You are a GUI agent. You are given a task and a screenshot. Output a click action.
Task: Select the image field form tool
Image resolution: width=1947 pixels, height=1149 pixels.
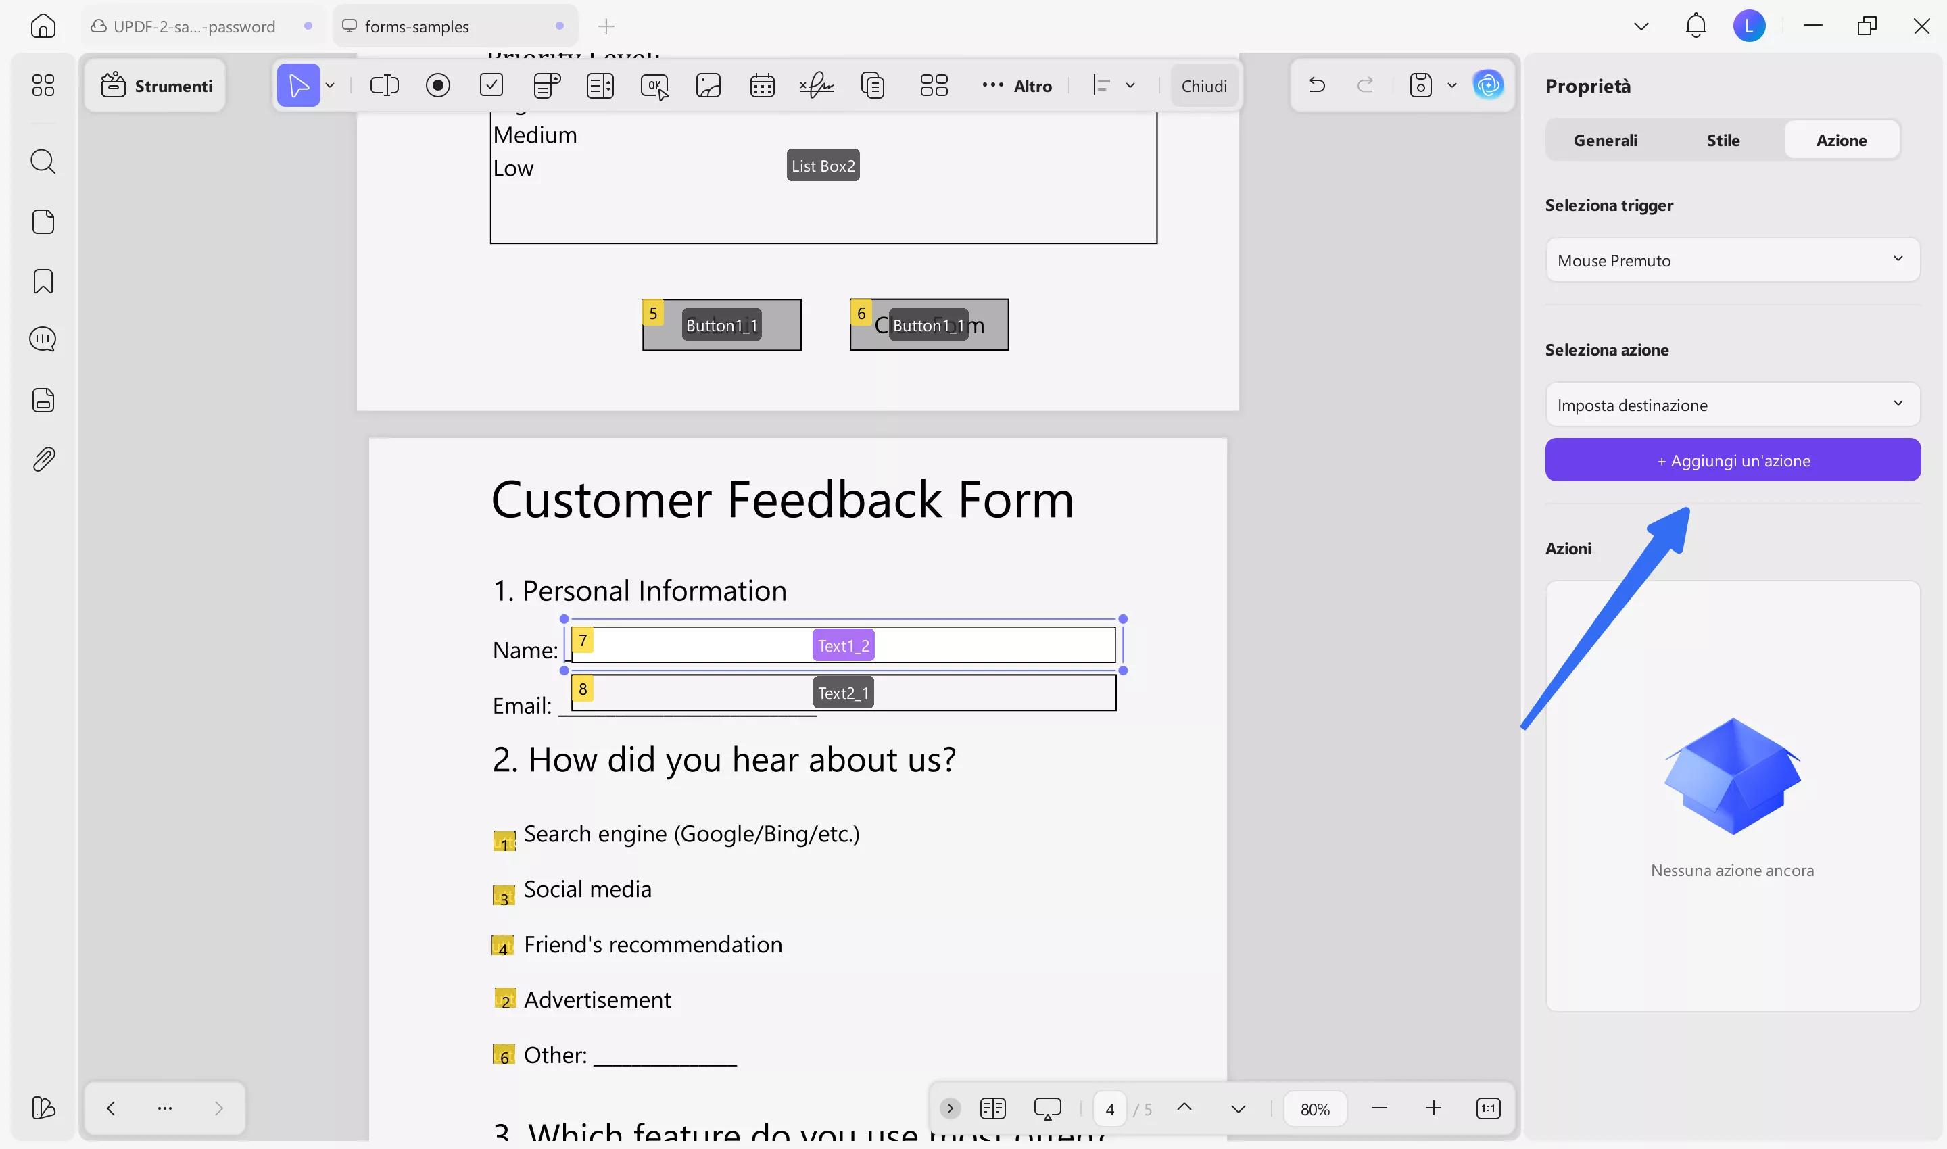tap(708, 85)
